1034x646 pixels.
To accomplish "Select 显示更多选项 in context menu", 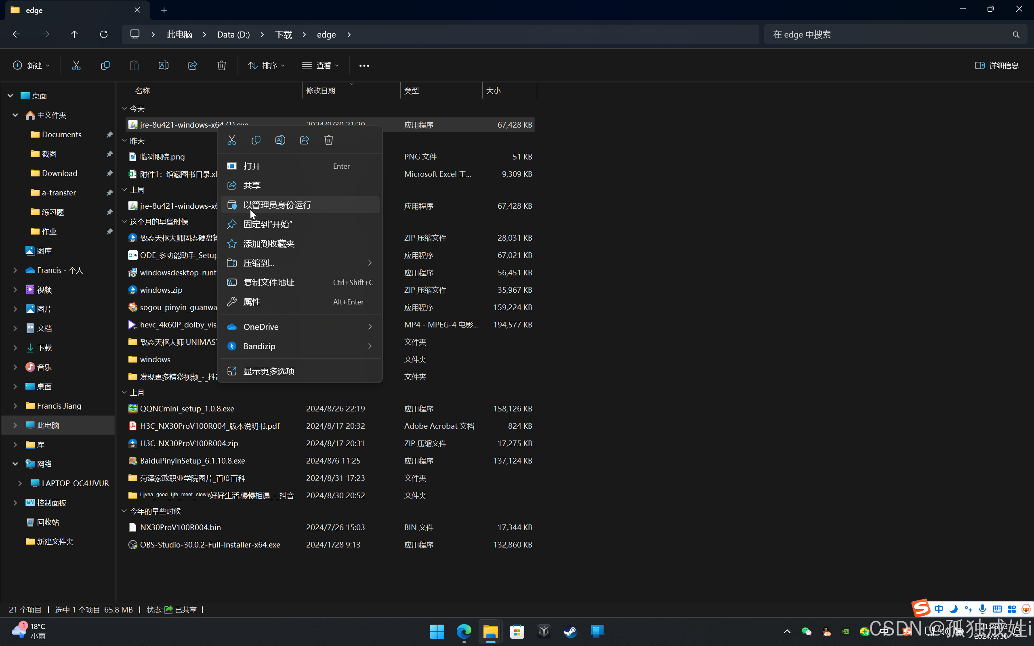I will pyautogui.click(x=269, y=371).
